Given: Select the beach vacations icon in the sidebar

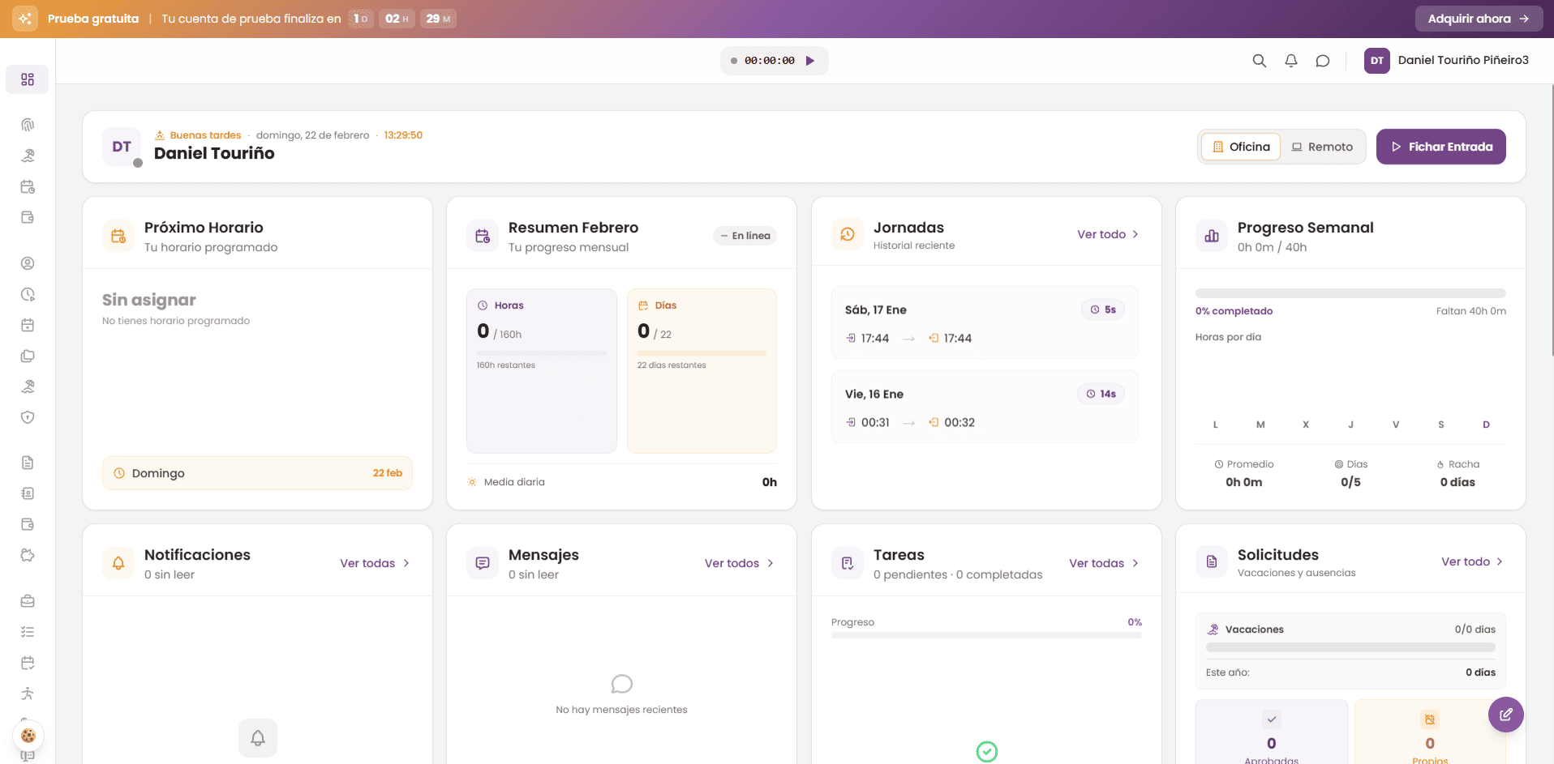Looking at the screenshot, I should (28, 156).
